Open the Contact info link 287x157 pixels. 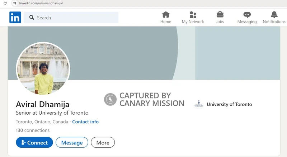(85, 122)
